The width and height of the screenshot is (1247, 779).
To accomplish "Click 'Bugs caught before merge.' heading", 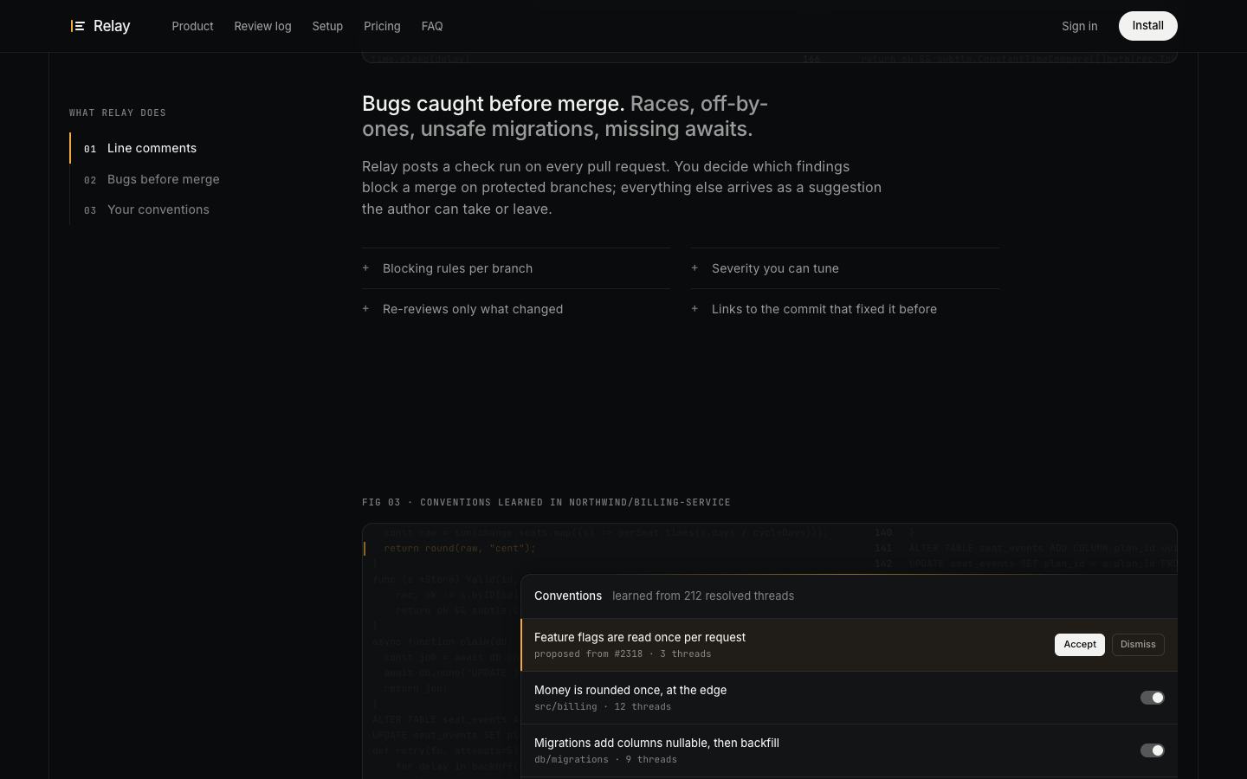I will point(493,104).
